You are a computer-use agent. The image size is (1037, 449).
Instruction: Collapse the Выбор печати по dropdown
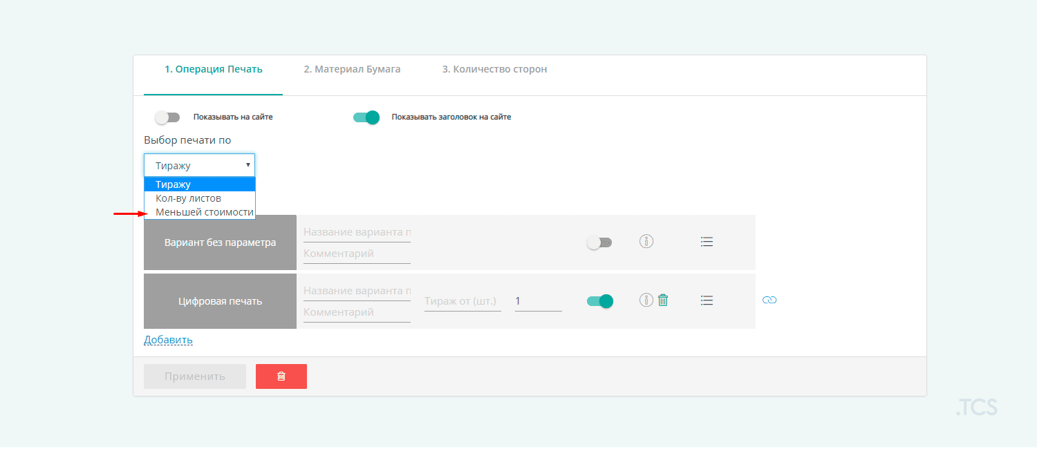pos(199,165)
